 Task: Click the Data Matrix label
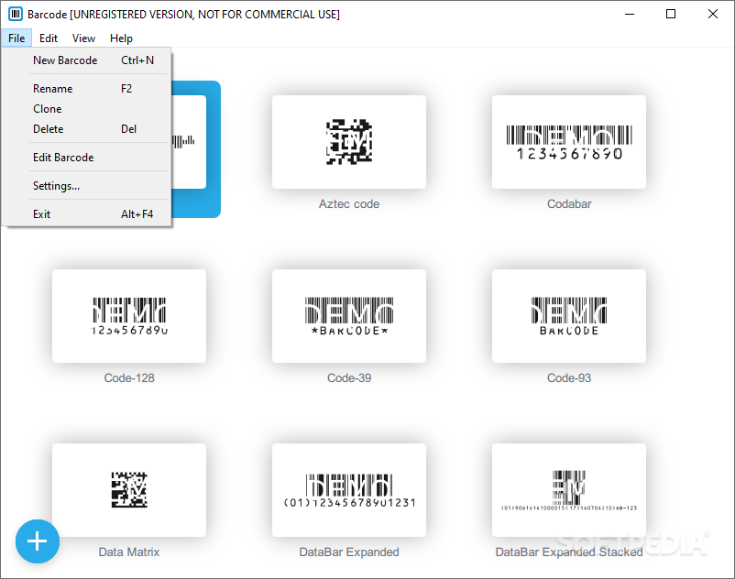(129, 552)
